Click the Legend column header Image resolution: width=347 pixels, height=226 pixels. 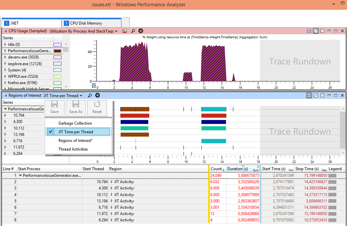(336, 169)
